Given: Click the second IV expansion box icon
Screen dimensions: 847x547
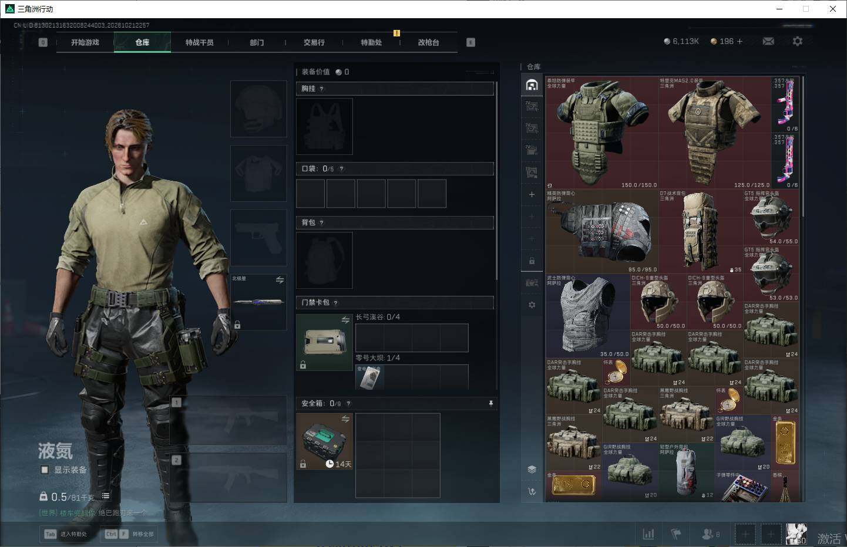Looking at the screenshot, I should pos(532,129).
